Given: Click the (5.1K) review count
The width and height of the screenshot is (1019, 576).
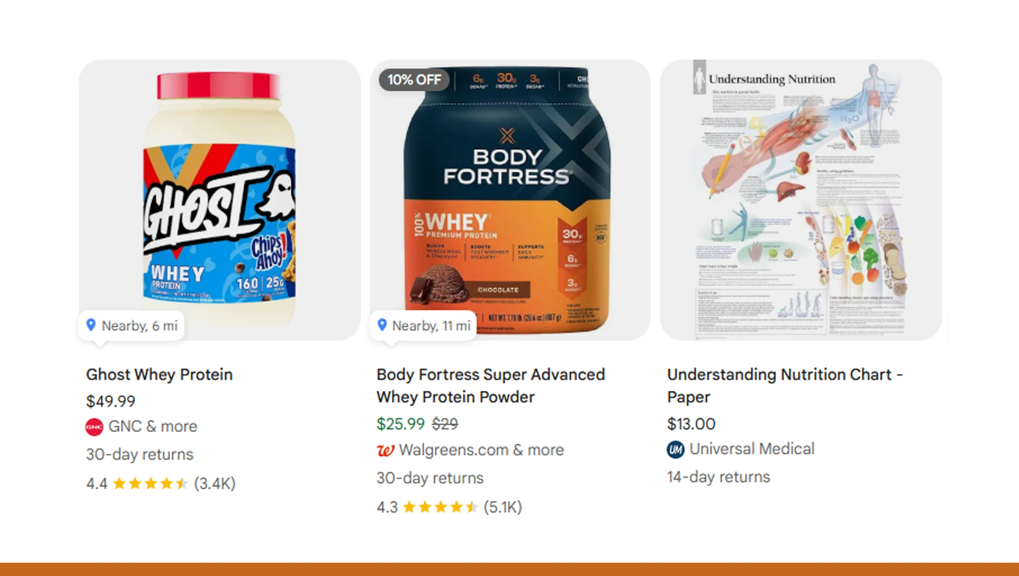Looking at the screenshot, I should point(502,507).
